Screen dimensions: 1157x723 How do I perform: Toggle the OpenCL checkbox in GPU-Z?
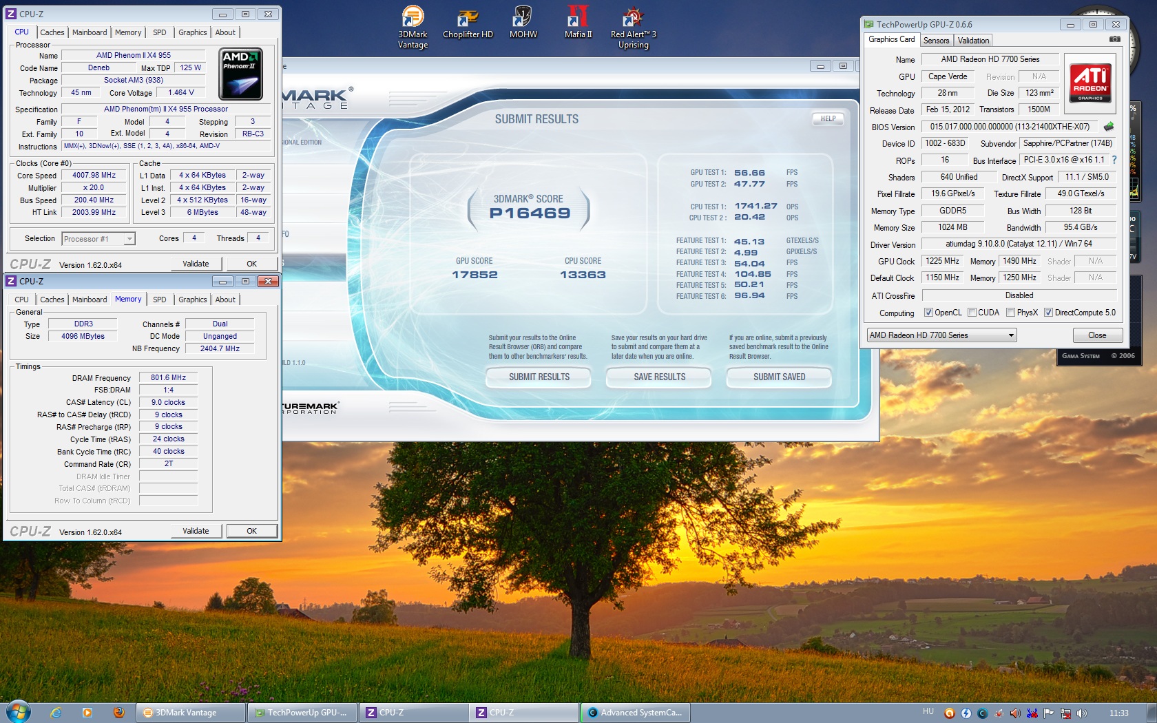928,313
